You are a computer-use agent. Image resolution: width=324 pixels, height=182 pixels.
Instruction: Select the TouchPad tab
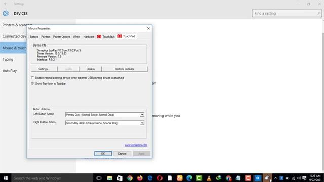(126, 36)
